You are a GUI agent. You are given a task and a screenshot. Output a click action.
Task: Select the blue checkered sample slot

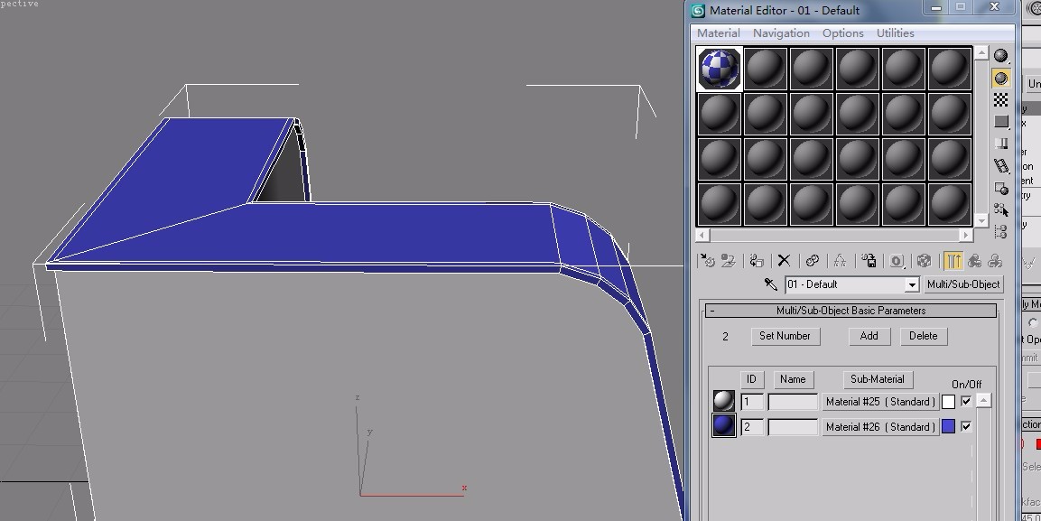(x=720, y=69)
